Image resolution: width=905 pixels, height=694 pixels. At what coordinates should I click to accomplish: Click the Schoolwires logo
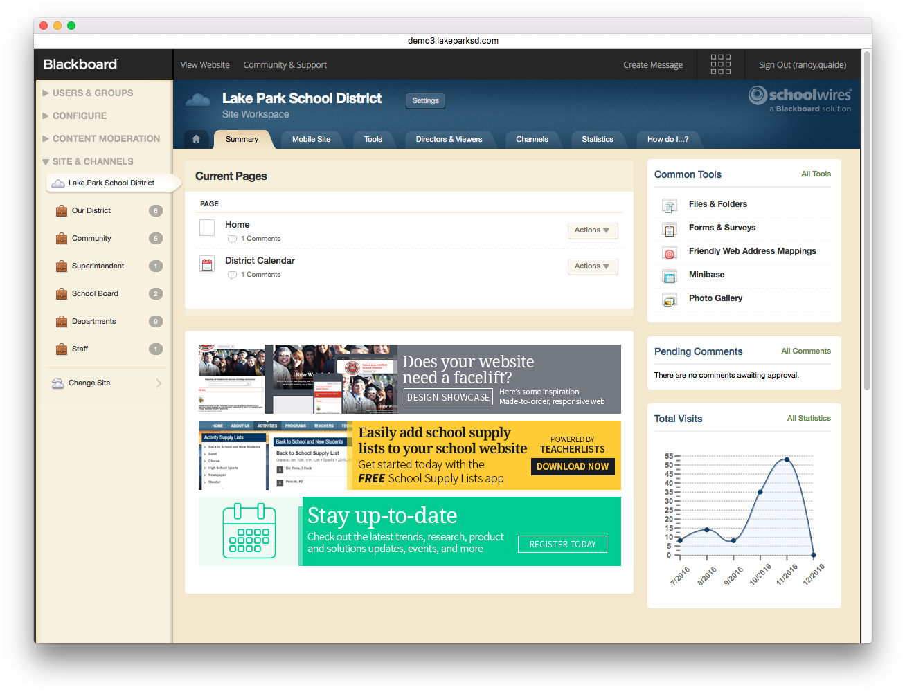[x=800, y=99]
